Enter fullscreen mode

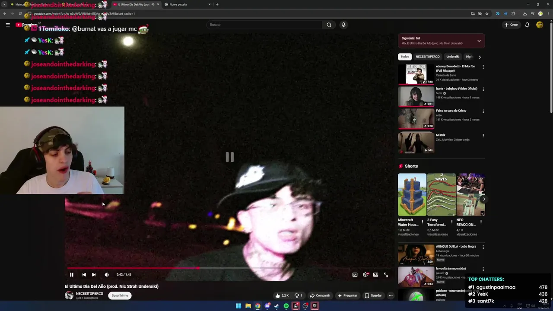(x=386, y=274)
